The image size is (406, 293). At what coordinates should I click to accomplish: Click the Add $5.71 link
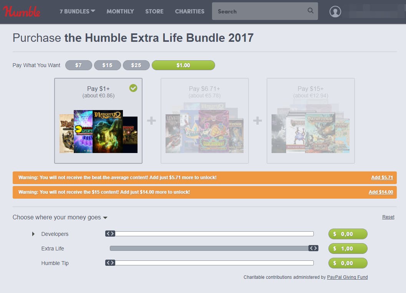click(x=382, y=178)
